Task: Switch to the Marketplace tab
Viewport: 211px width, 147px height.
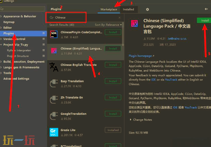Action: tap(109, 10)
